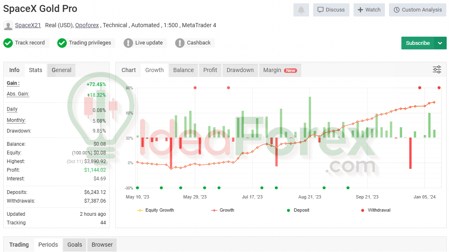Click drawdown value 9.85%

point(99,131)
